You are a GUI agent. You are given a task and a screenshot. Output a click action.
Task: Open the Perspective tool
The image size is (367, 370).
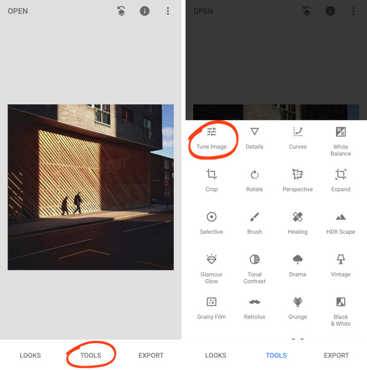[298, 181]
